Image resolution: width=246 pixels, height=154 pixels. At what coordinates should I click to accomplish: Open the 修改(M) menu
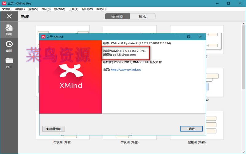(59, 9)
